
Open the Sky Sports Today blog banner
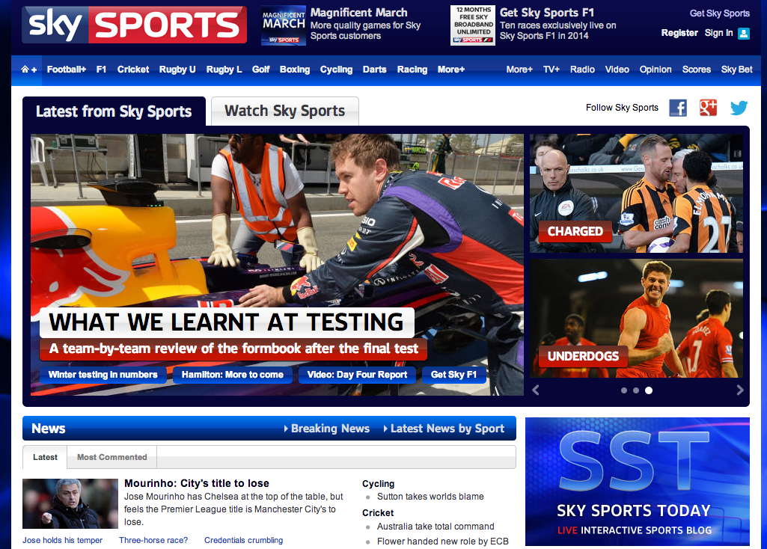click(x=638, y=482)
